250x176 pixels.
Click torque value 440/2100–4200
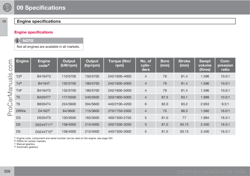click(x=120, y=104)
